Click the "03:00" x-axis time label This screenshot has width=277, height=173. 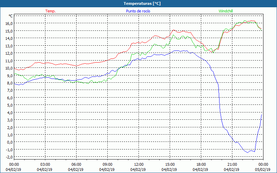point(45,165)
